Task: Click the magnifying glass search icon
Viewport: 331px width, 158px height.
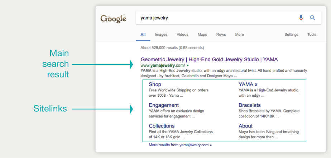Action: pos(313,18)
